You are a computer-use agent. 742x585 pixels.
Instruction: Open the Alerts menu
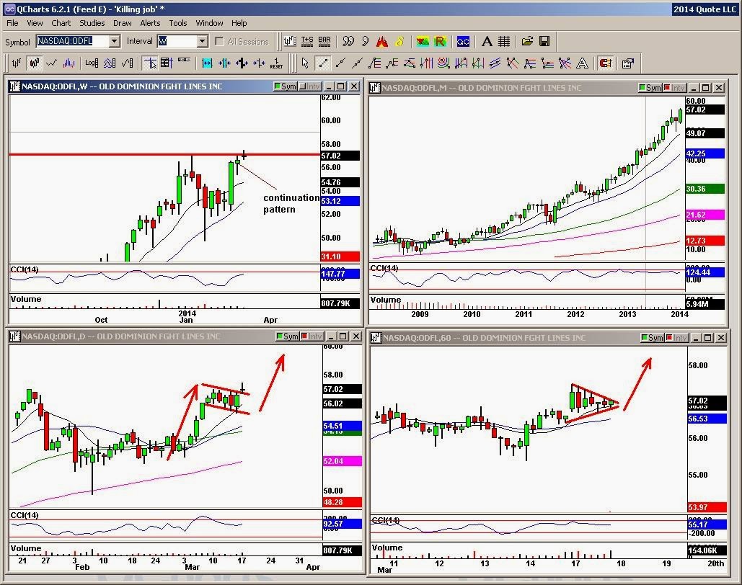tap(150, 23)
